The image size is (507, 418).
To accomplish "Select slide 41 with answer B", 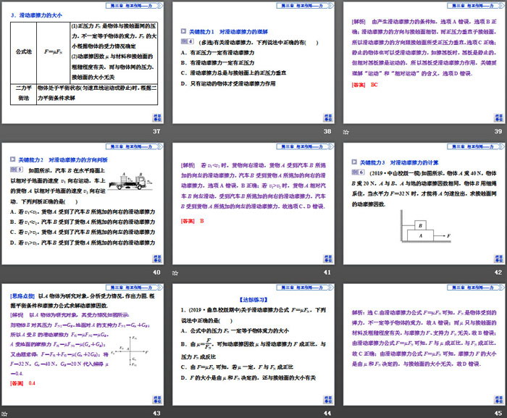I will [253, 201].
